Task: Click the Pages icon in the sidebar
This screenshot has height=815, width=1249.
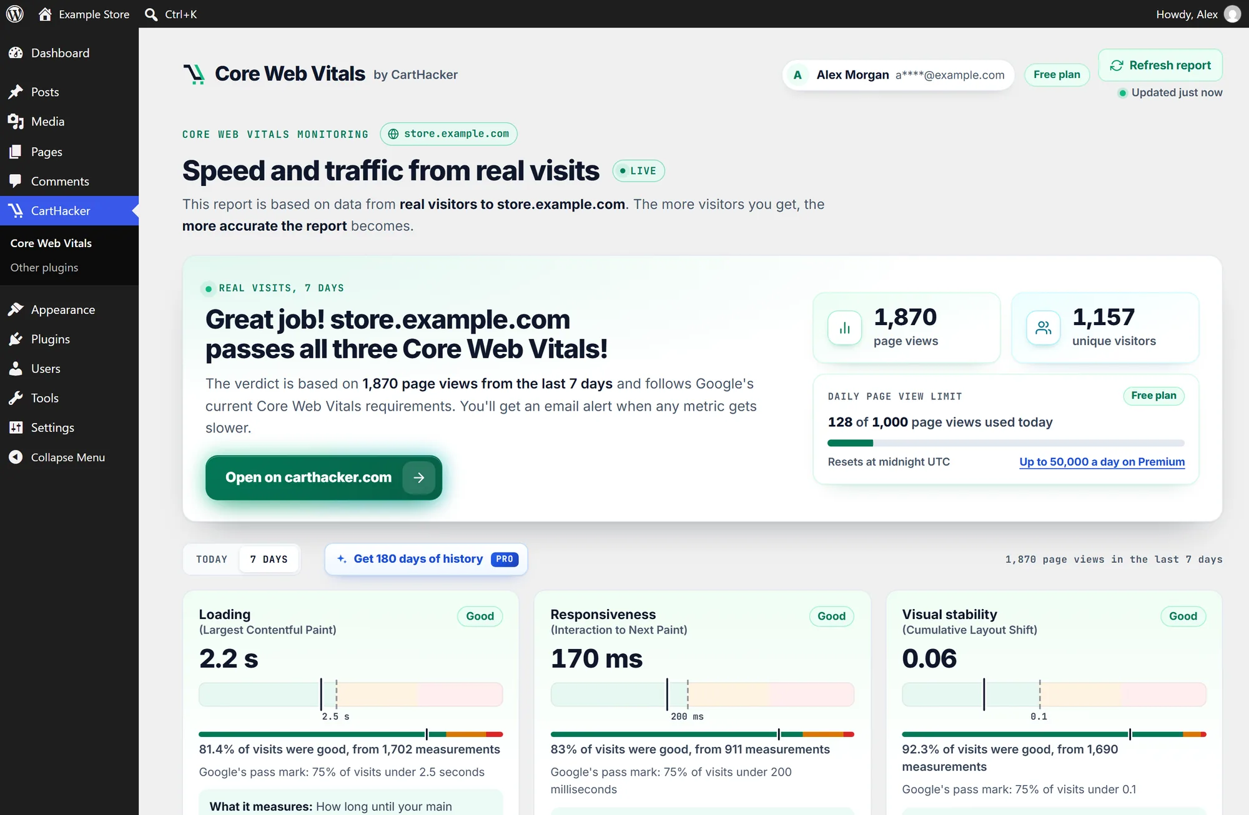Action: pyautogui.click(x=16, y=152)
